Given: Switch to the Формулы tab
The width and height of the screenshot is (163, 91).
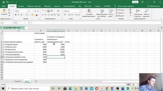Looking at the screenshot, I should pyautogui.click(x=48, y=6).
